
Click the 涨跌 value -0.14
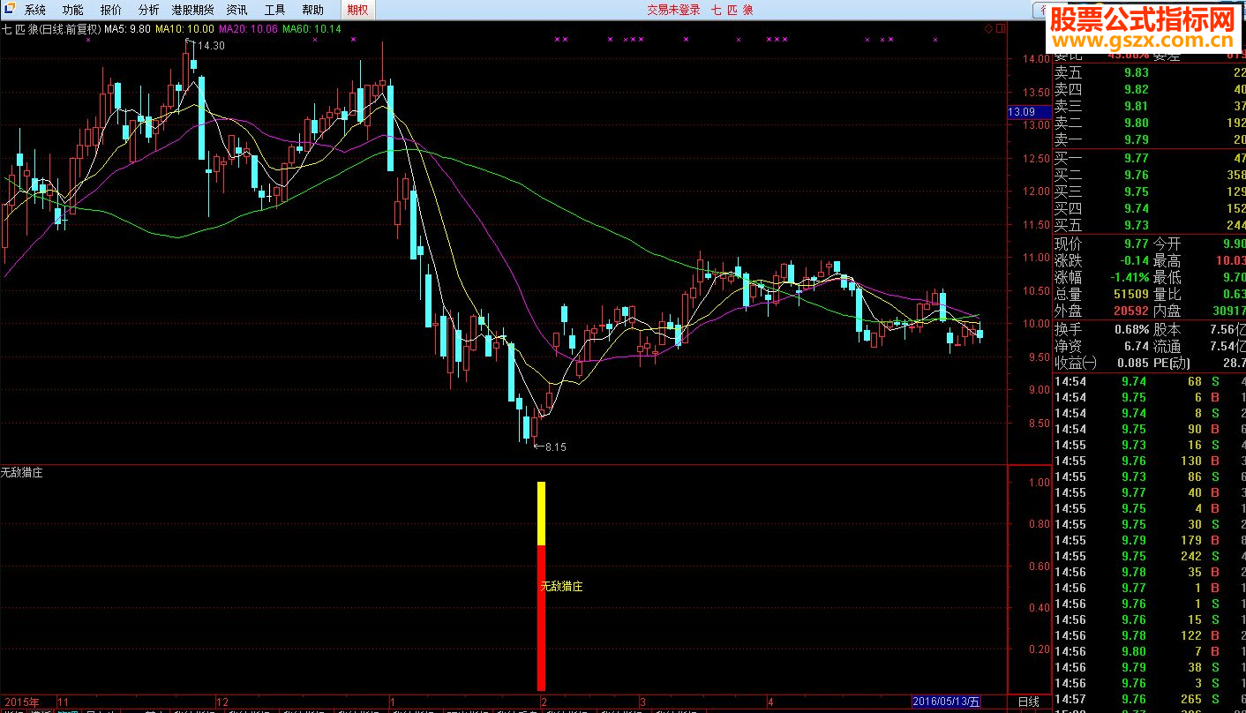click(x=1132, y=261)
